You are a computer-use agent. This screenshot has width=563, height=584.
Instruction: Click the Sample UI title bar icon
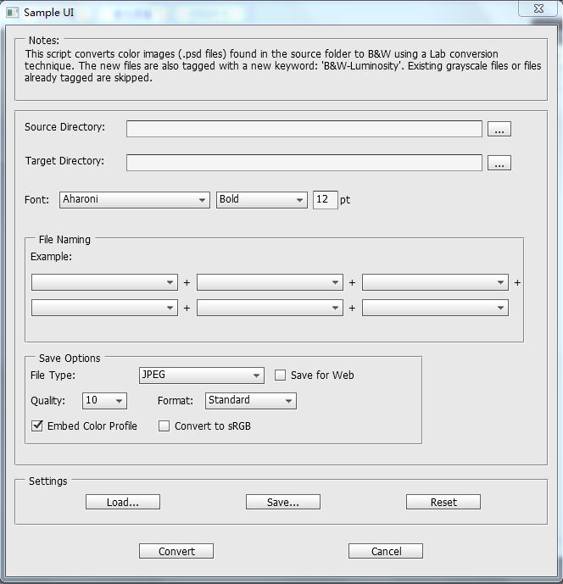coord(11,13)
